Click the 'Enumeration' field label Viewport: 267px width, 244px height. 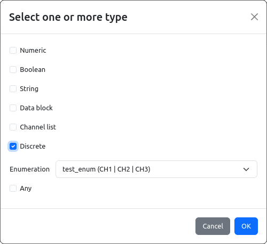[29, 169]
